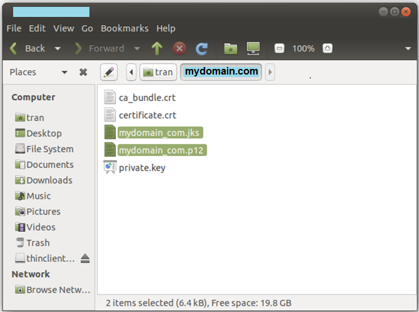Maximize the file manager window
419x312 pixels.
point(395,12)
